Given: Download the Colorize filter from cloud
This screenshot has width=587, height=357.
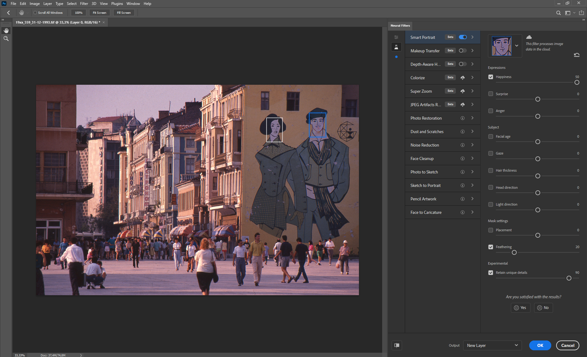Looking at the screenshot, I should tap(463, 78).
